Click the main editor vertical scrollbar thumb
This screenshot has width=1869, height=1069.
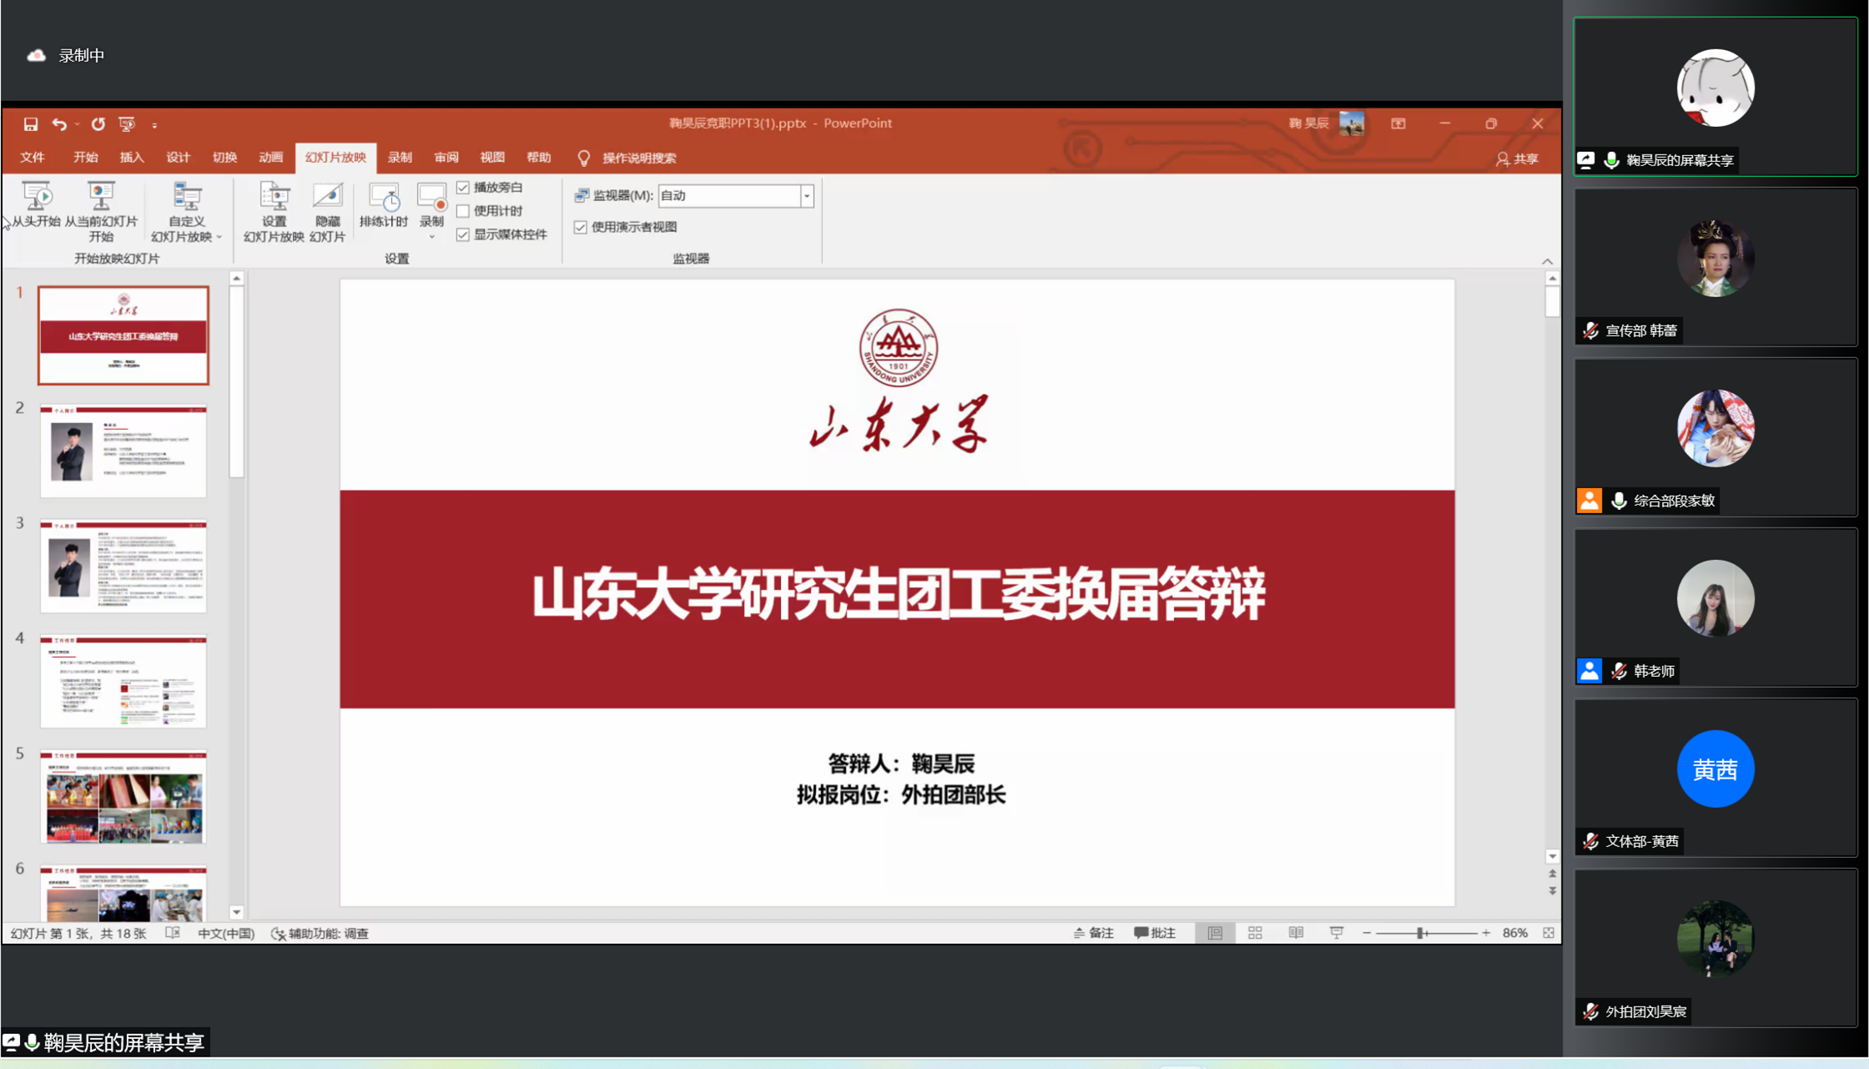point(1552,301)
